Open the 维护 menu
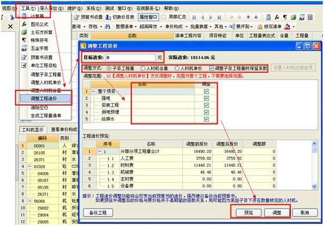Image resolution: width=324 pixels, height=226 pixels. (x=75, y=9)
